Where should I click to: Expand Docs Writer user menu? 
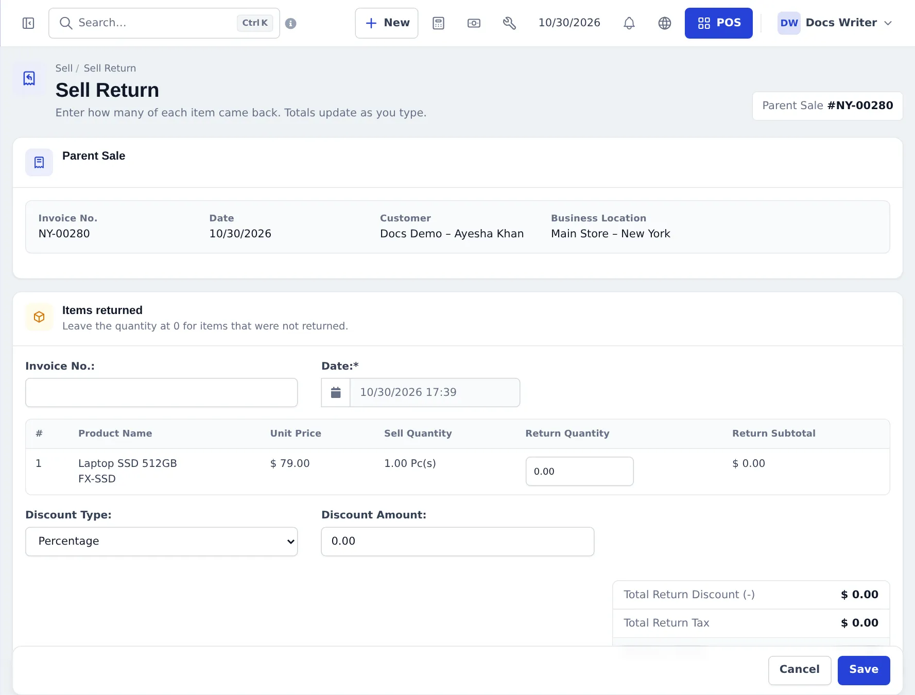point(835,23)
